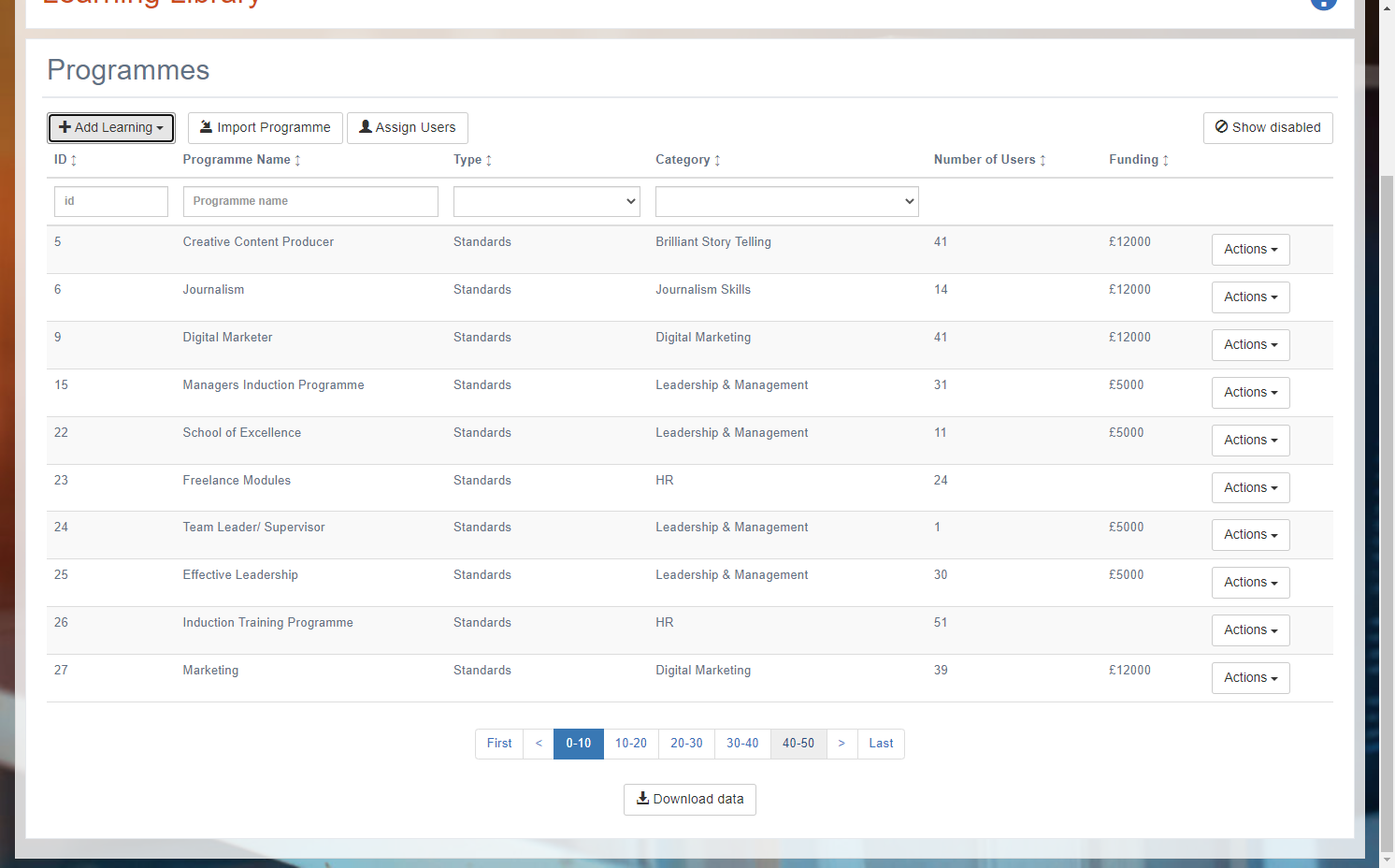This screenshot has height=868, width=1395.
Task: Open Actions for Induction Training Programme
Action: click(1250, 630)
